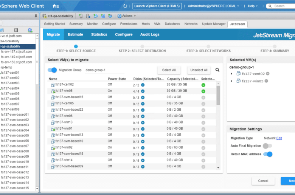
Task: Open the home menu icon
Action: pos(56,6)
